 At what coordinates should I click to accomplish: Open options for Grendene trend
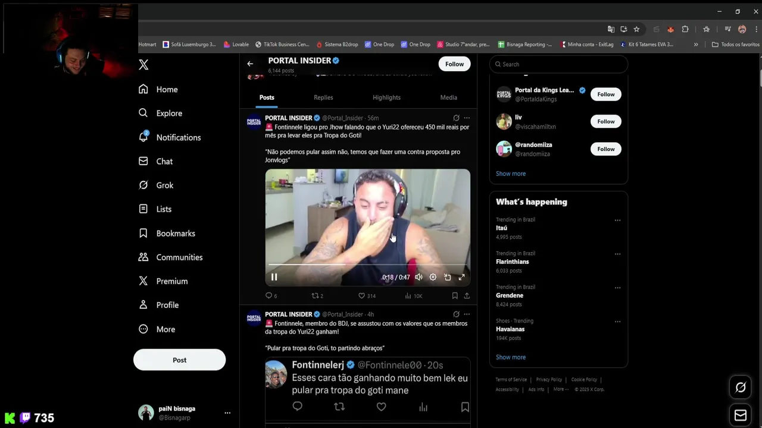pos(617,288)
